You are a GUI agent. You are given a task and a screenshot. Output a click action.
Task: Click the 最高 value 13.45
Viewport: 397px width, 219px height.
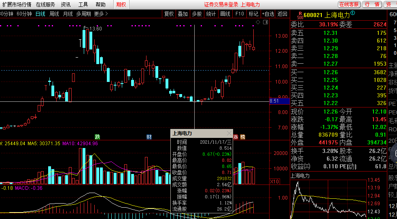(x=379, y=119)
